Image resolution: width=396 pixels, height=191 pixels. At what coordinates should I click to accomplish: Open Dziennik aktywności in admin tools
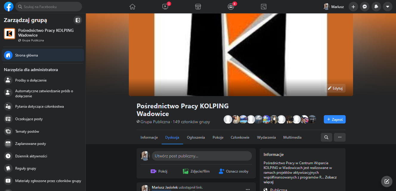(31, 156)
